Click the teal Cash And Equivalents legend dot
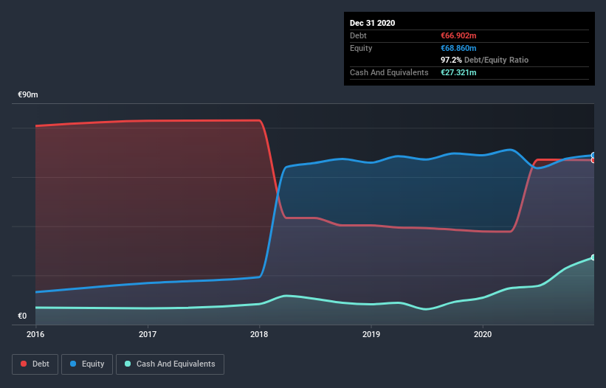Viewport: 606px width, 388px height. coord(128,364)
